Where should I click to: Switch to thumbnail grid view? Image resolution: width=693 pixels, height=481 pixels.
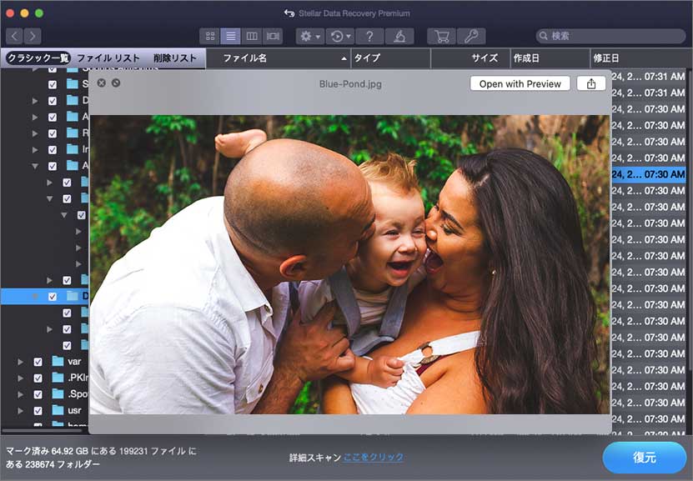(x=210, y=37)
